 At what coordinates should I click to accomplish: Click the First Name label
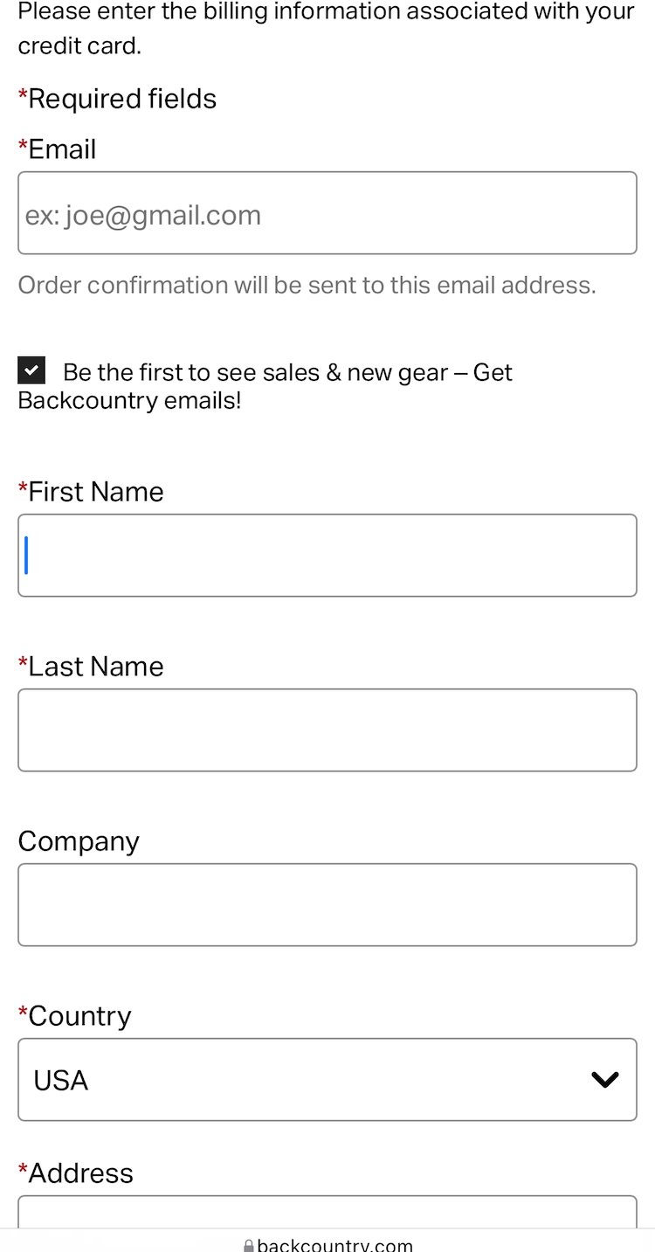(96, 492)
